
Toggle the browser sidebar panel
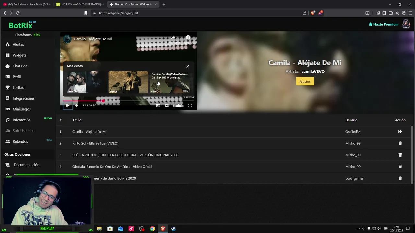pyautogui.click(x=384, y=13)
